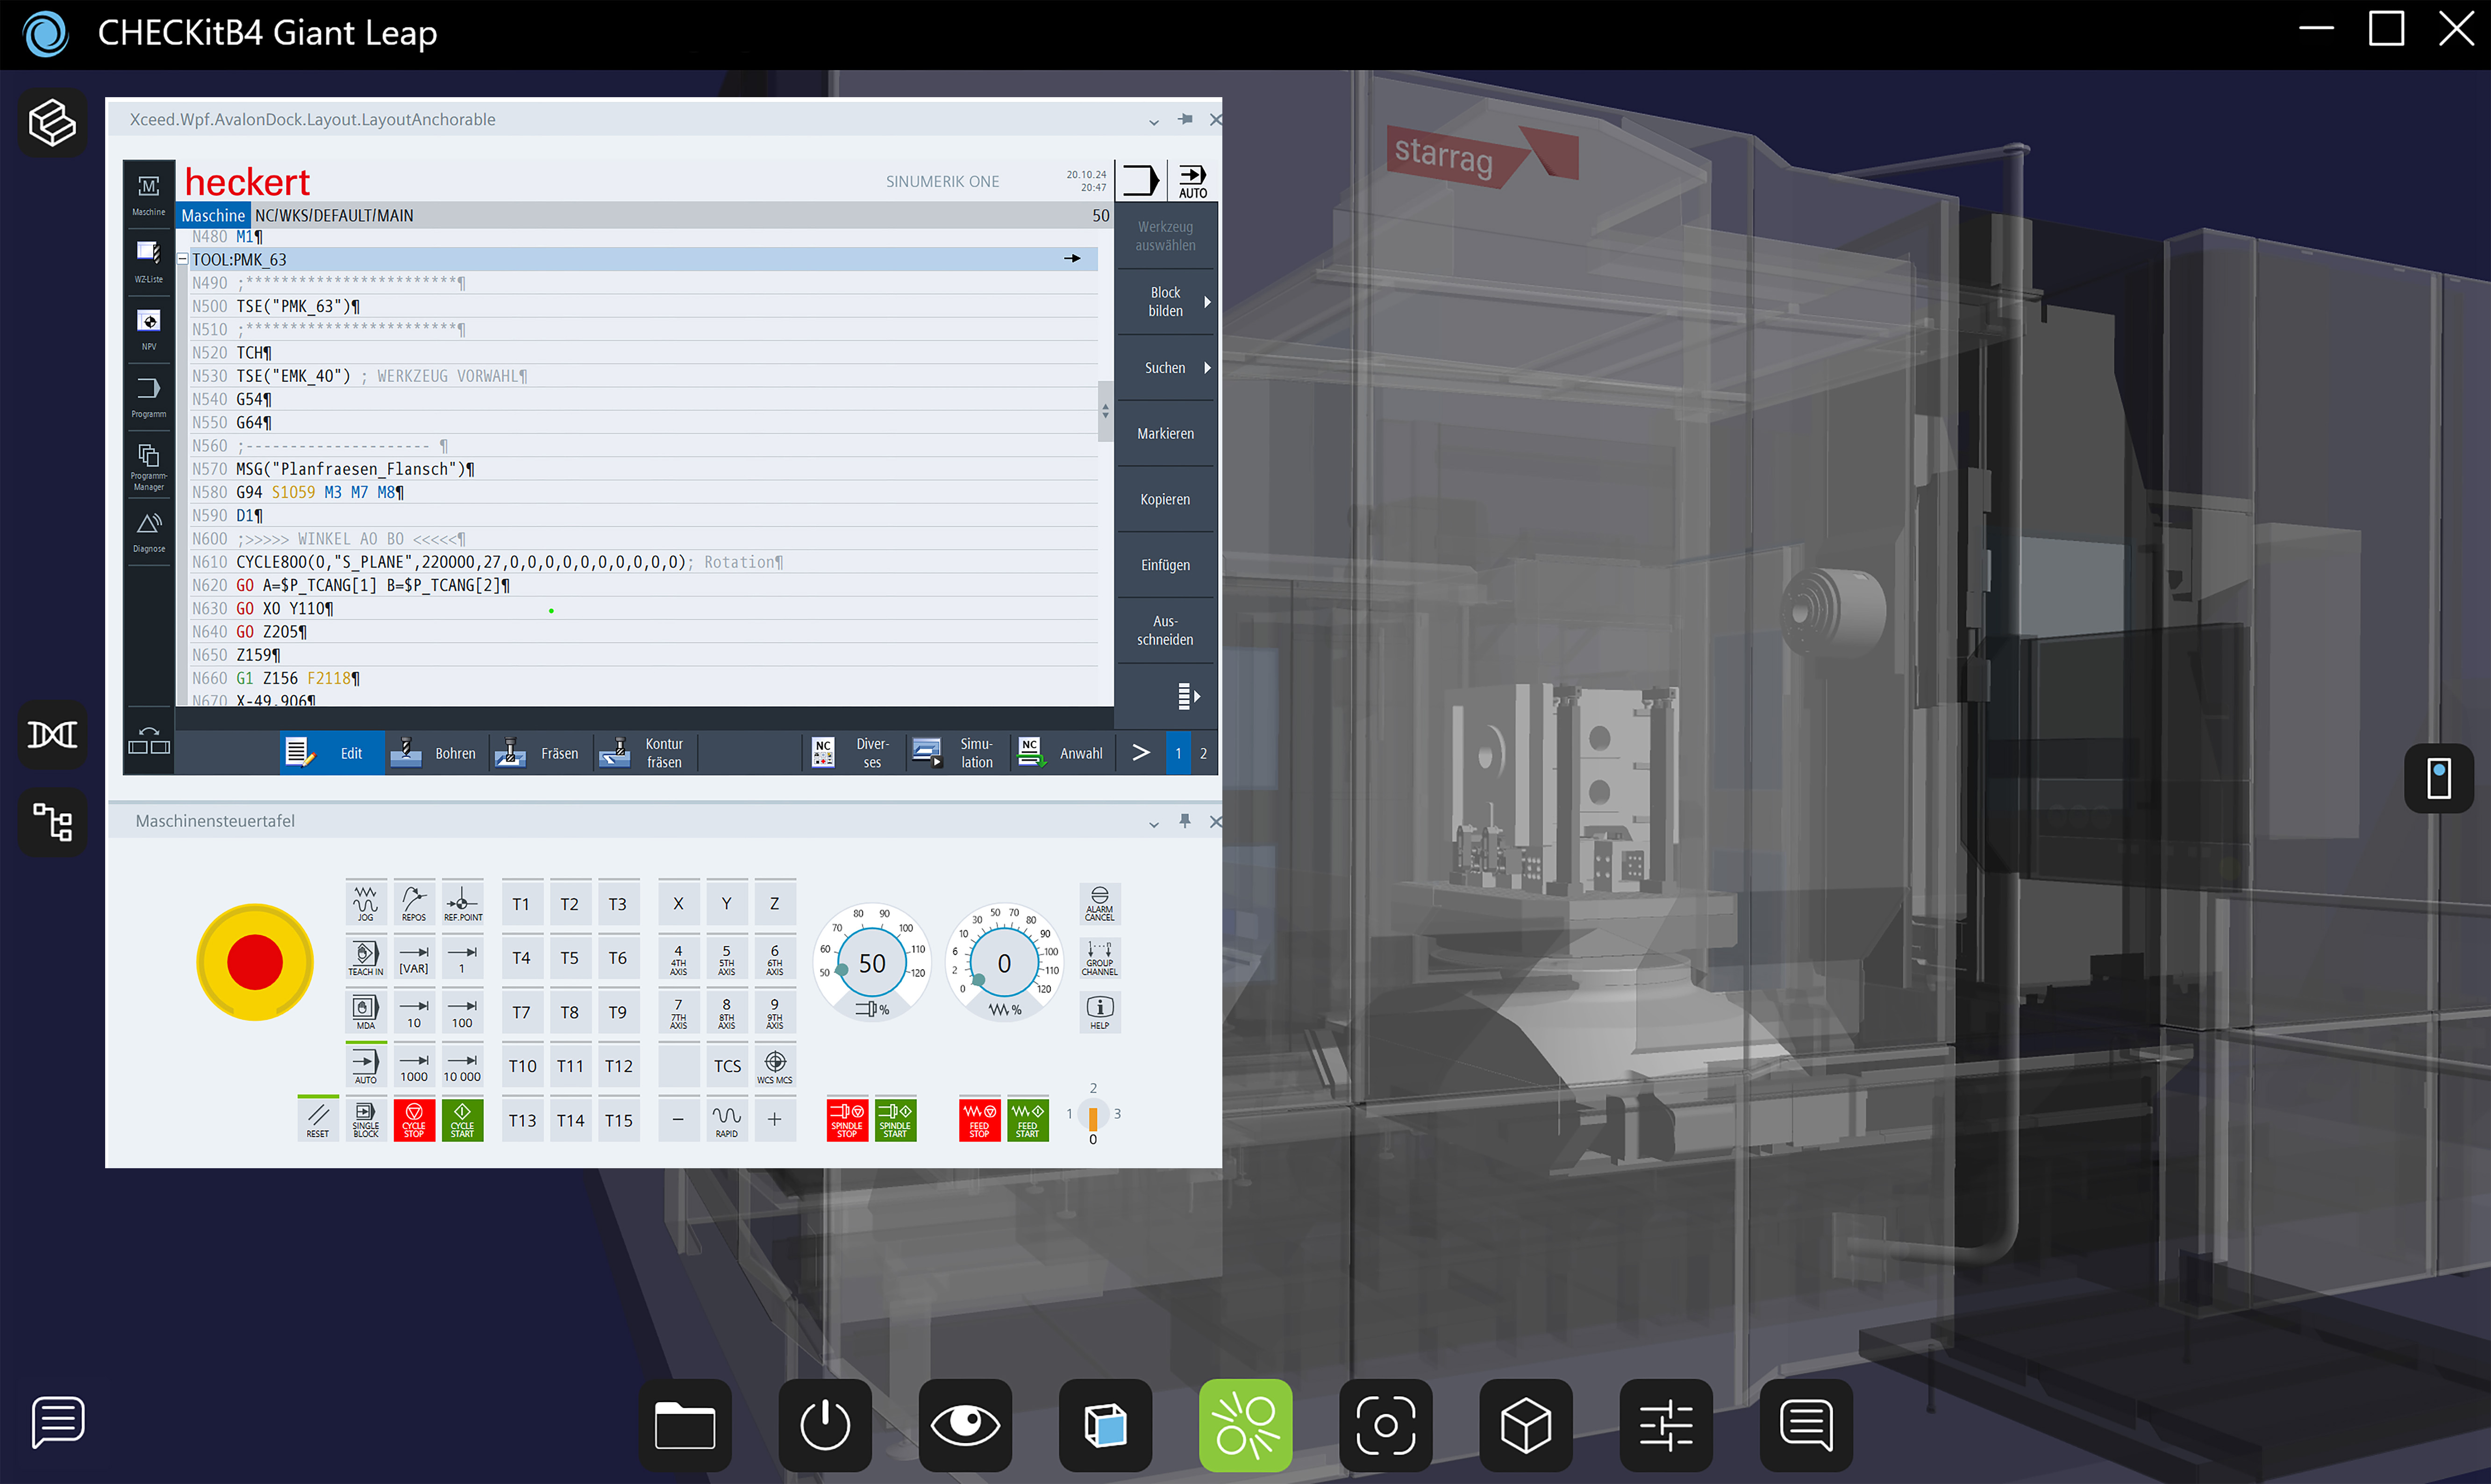Click the FEED STOP key

979,1119
